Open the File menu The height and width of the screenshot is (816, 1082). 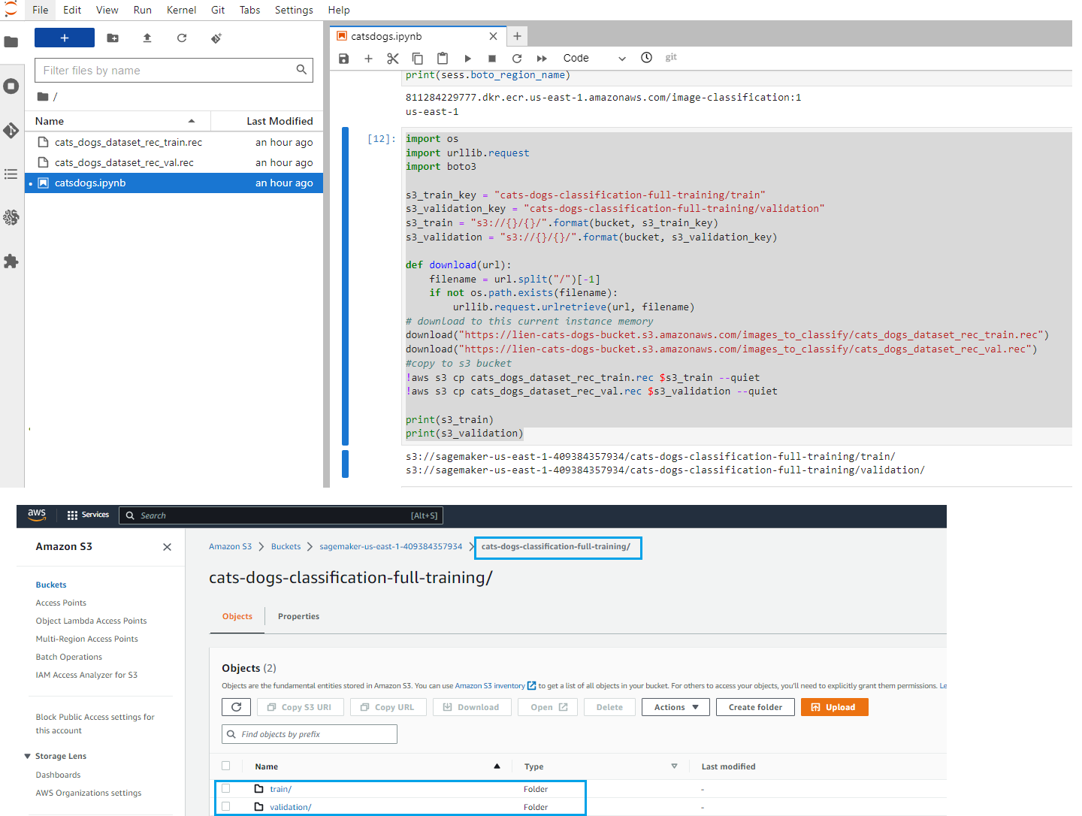point(41,10)
